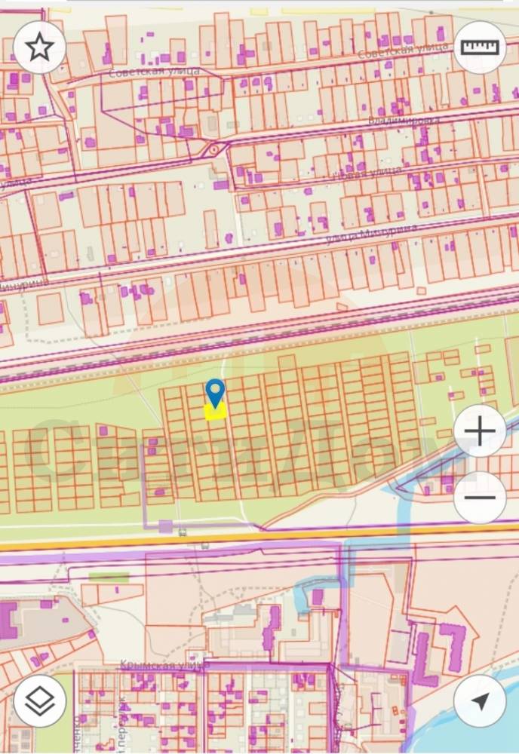The height and width of the screenshot is (754, 519).
Task: Select the bus stop icon north of highway
Action: [x=182, y=532]
